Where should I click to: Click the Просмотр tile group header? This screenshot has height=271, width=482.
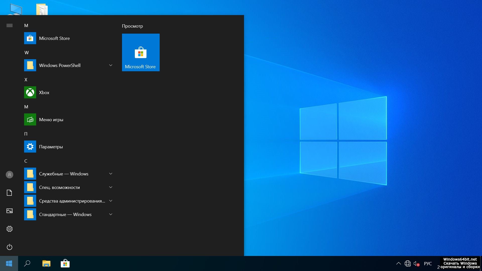tap(132, 26)
